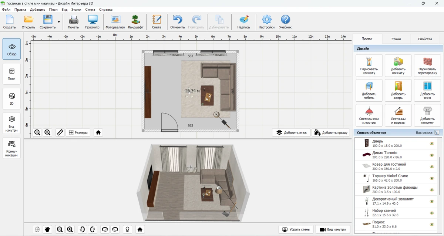444x236 pixels.
Task: Select the hand pan tool in 3D view
Action: pos(47,229)
